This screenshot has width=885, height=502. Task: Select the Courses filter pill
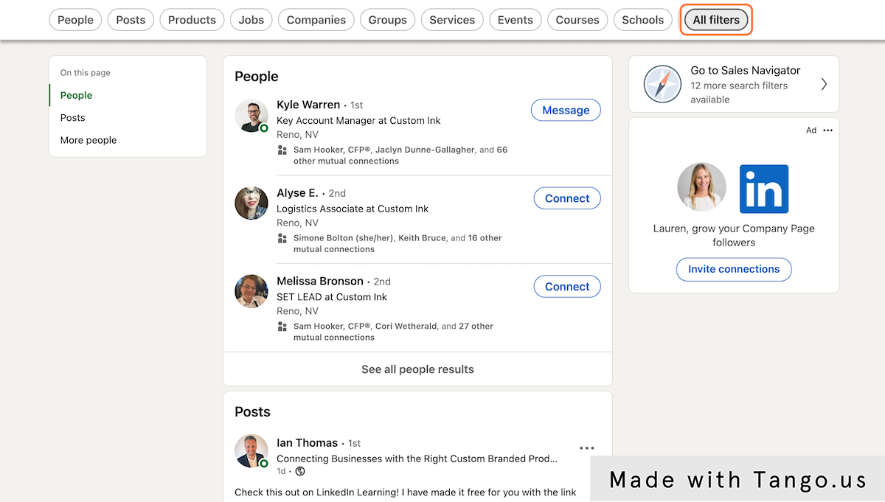click(x=577, y=20)
